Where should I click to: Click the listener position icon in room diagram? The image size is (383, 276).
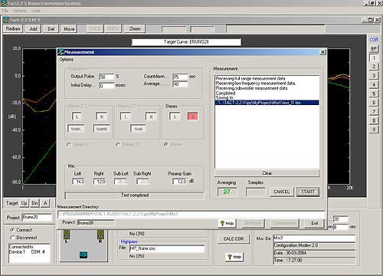pyautogui.click(x=83, y=255)
